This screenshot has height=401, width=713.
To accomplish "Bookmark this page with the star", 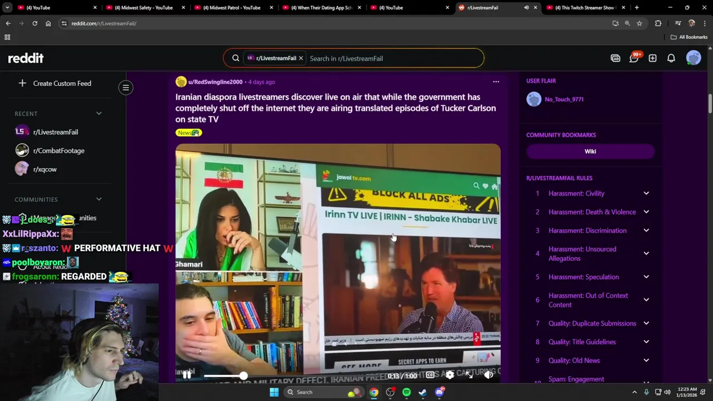I will click(x=639, y=23).
